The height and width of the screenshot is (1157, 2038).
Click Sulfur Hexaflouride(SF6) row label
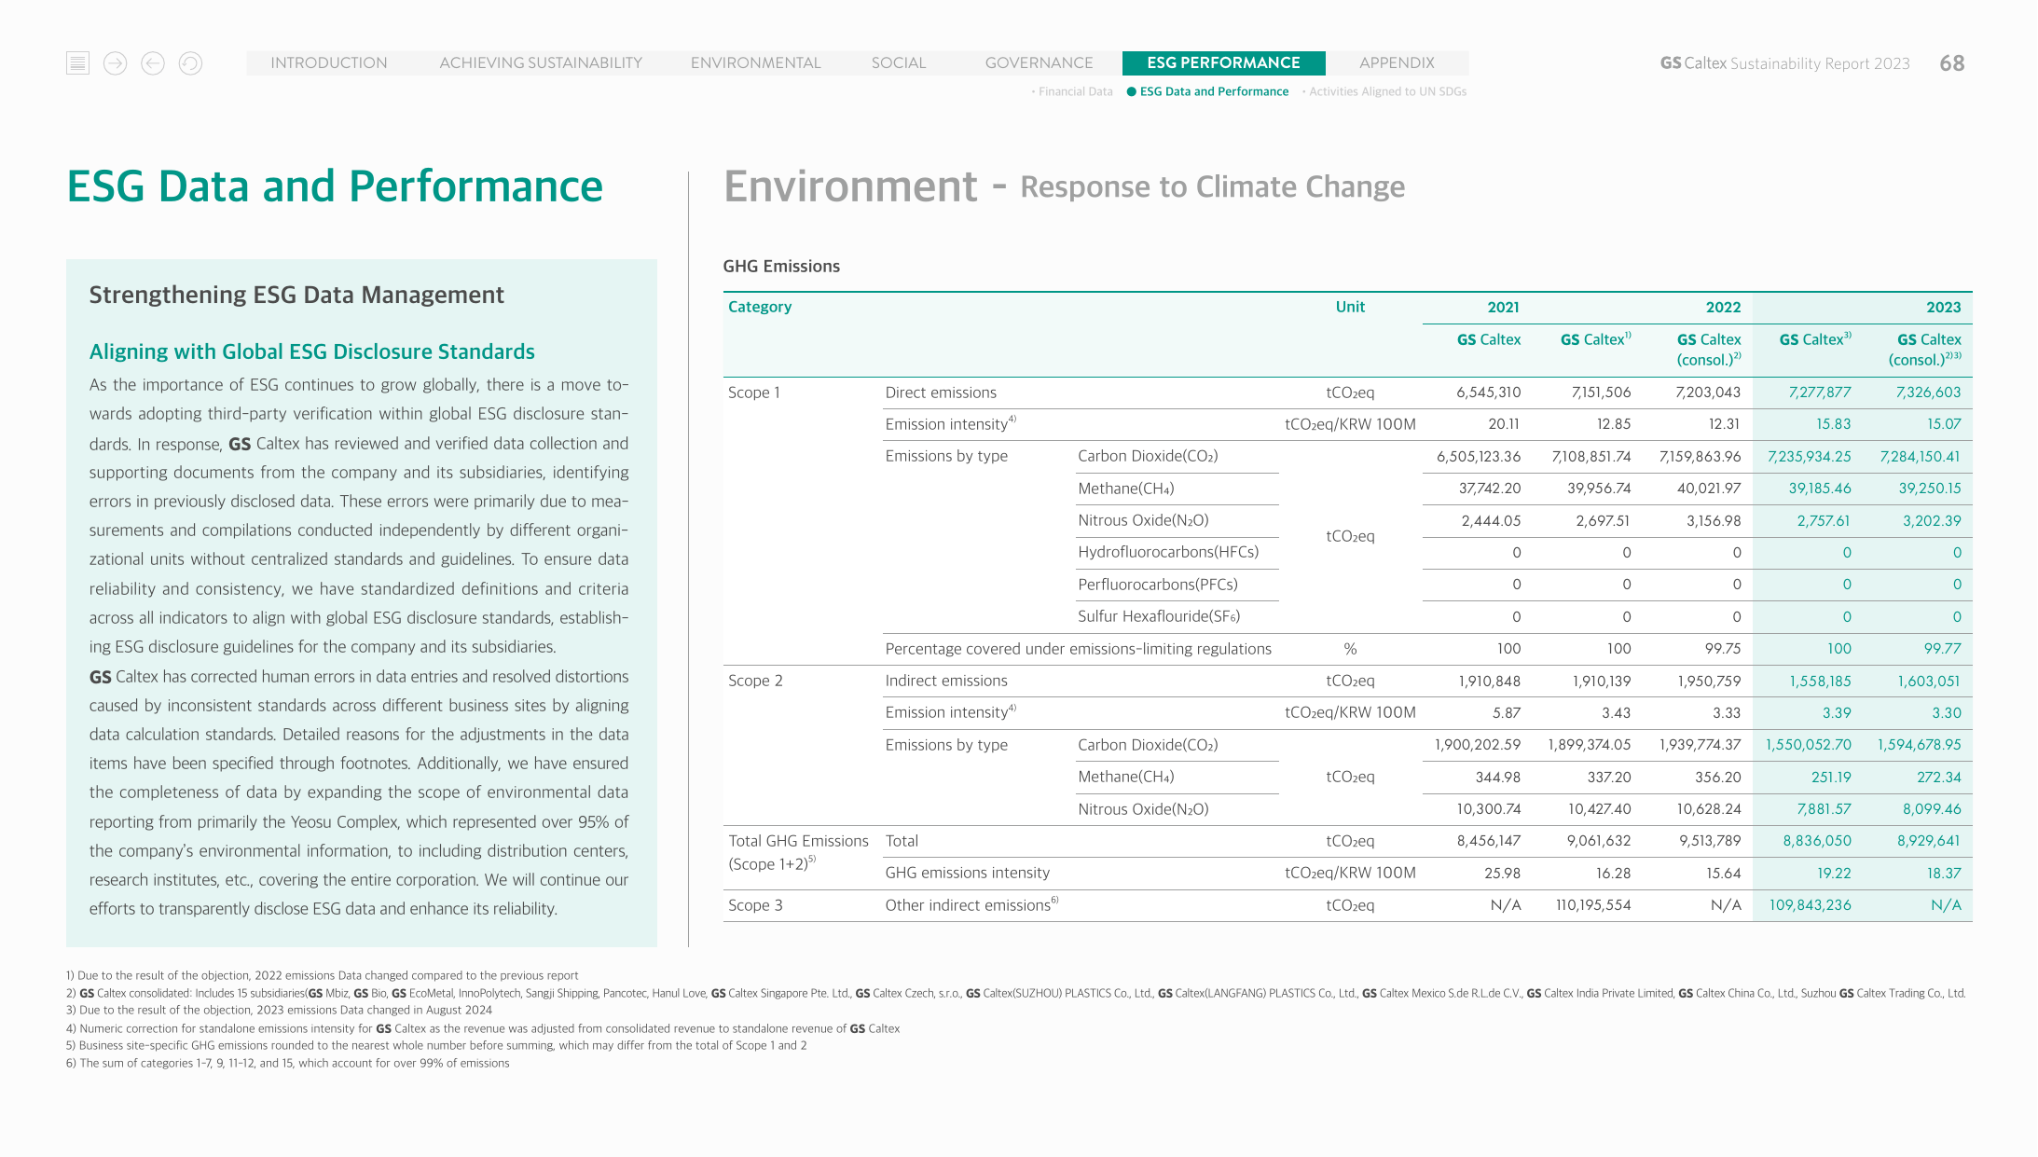(1159, 616)
